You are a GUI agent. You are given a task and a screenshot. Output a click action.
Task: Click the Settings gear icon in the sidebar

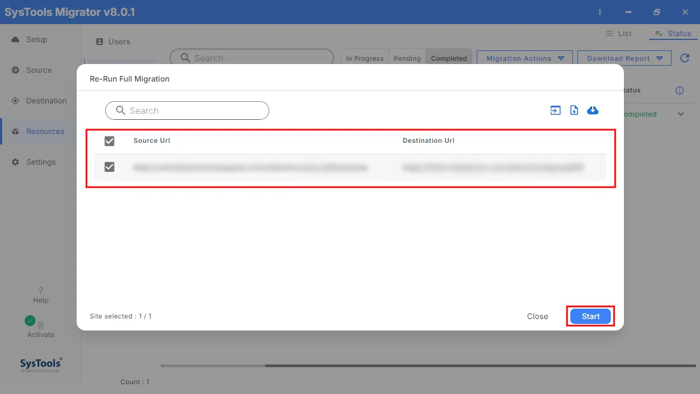pos(15,162)
